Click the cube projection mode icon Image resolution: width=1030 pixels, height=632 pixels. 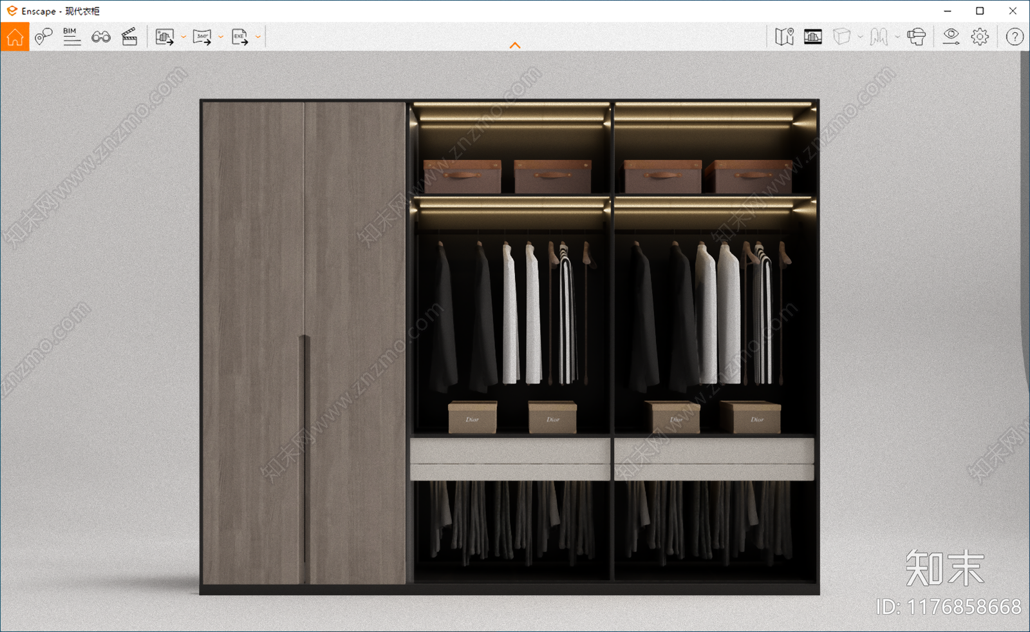tap(841, 37)
